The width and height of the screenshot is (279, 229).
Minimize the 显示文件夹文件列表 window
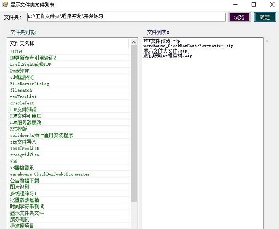pyautogui.click(x=235, y=4)
